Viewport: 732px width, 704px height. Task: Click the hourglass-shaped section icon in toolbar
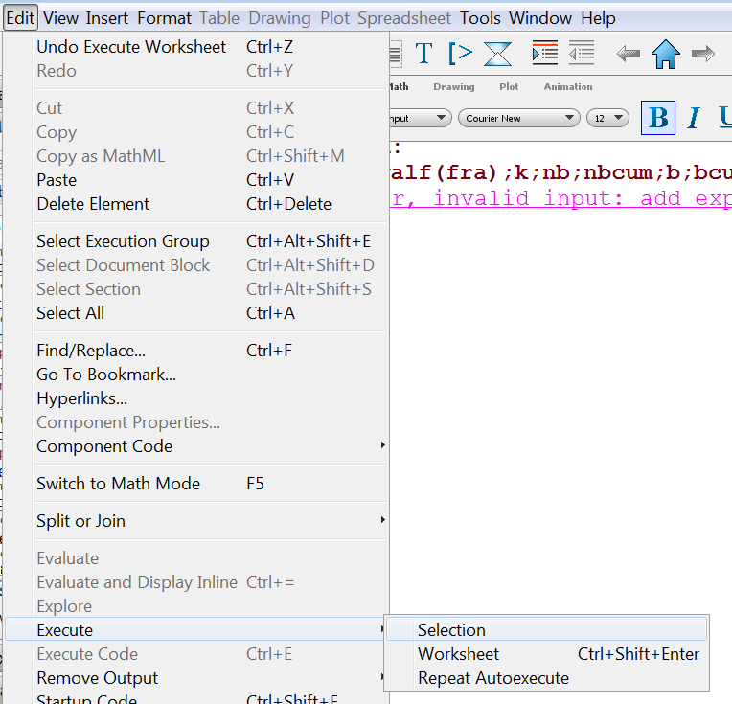497,54
